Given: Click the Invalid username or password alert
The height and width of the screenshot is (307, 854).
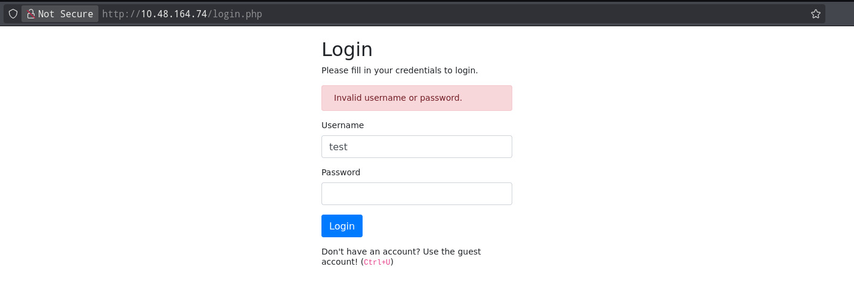Looking at the screenshot, I should coord(416,98).
